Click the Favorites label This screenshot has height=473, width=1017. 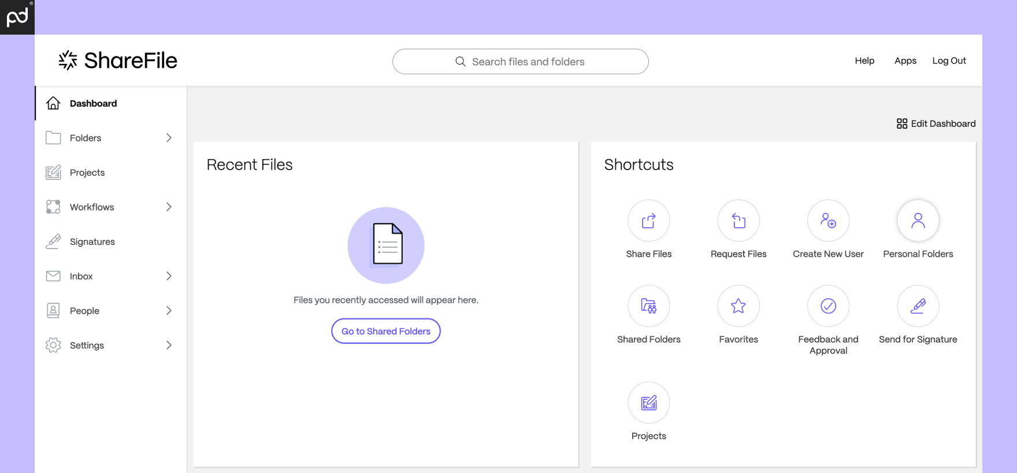click(x=738, y=339)
